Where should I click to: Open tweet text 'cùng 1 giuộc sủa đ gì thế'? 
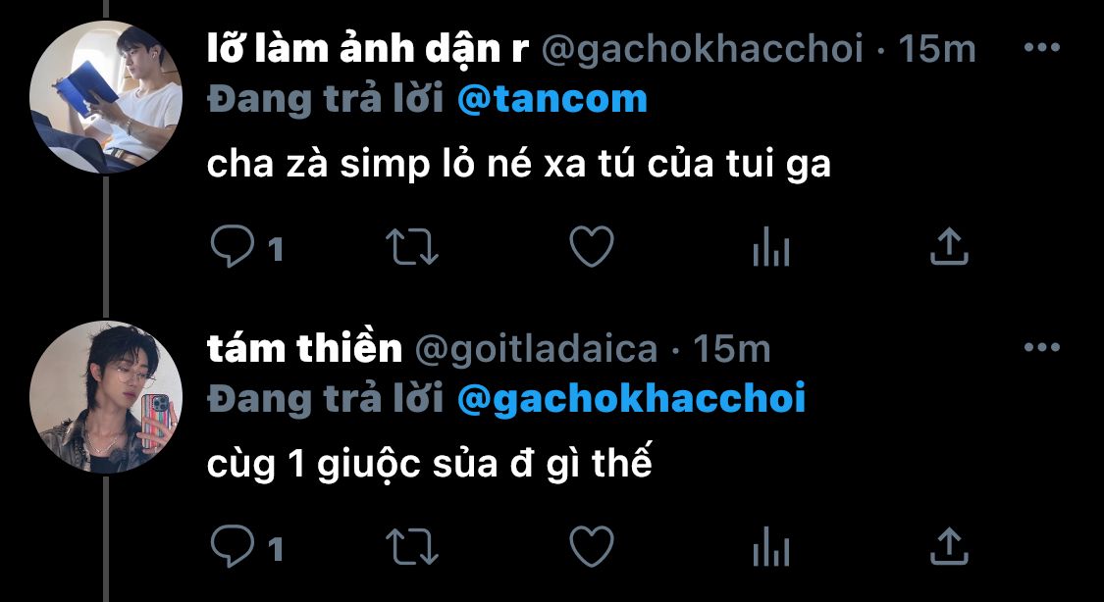pos(430,464)
